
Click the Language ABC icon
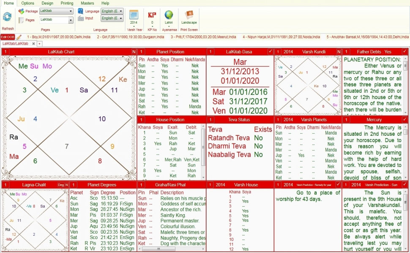81,11
